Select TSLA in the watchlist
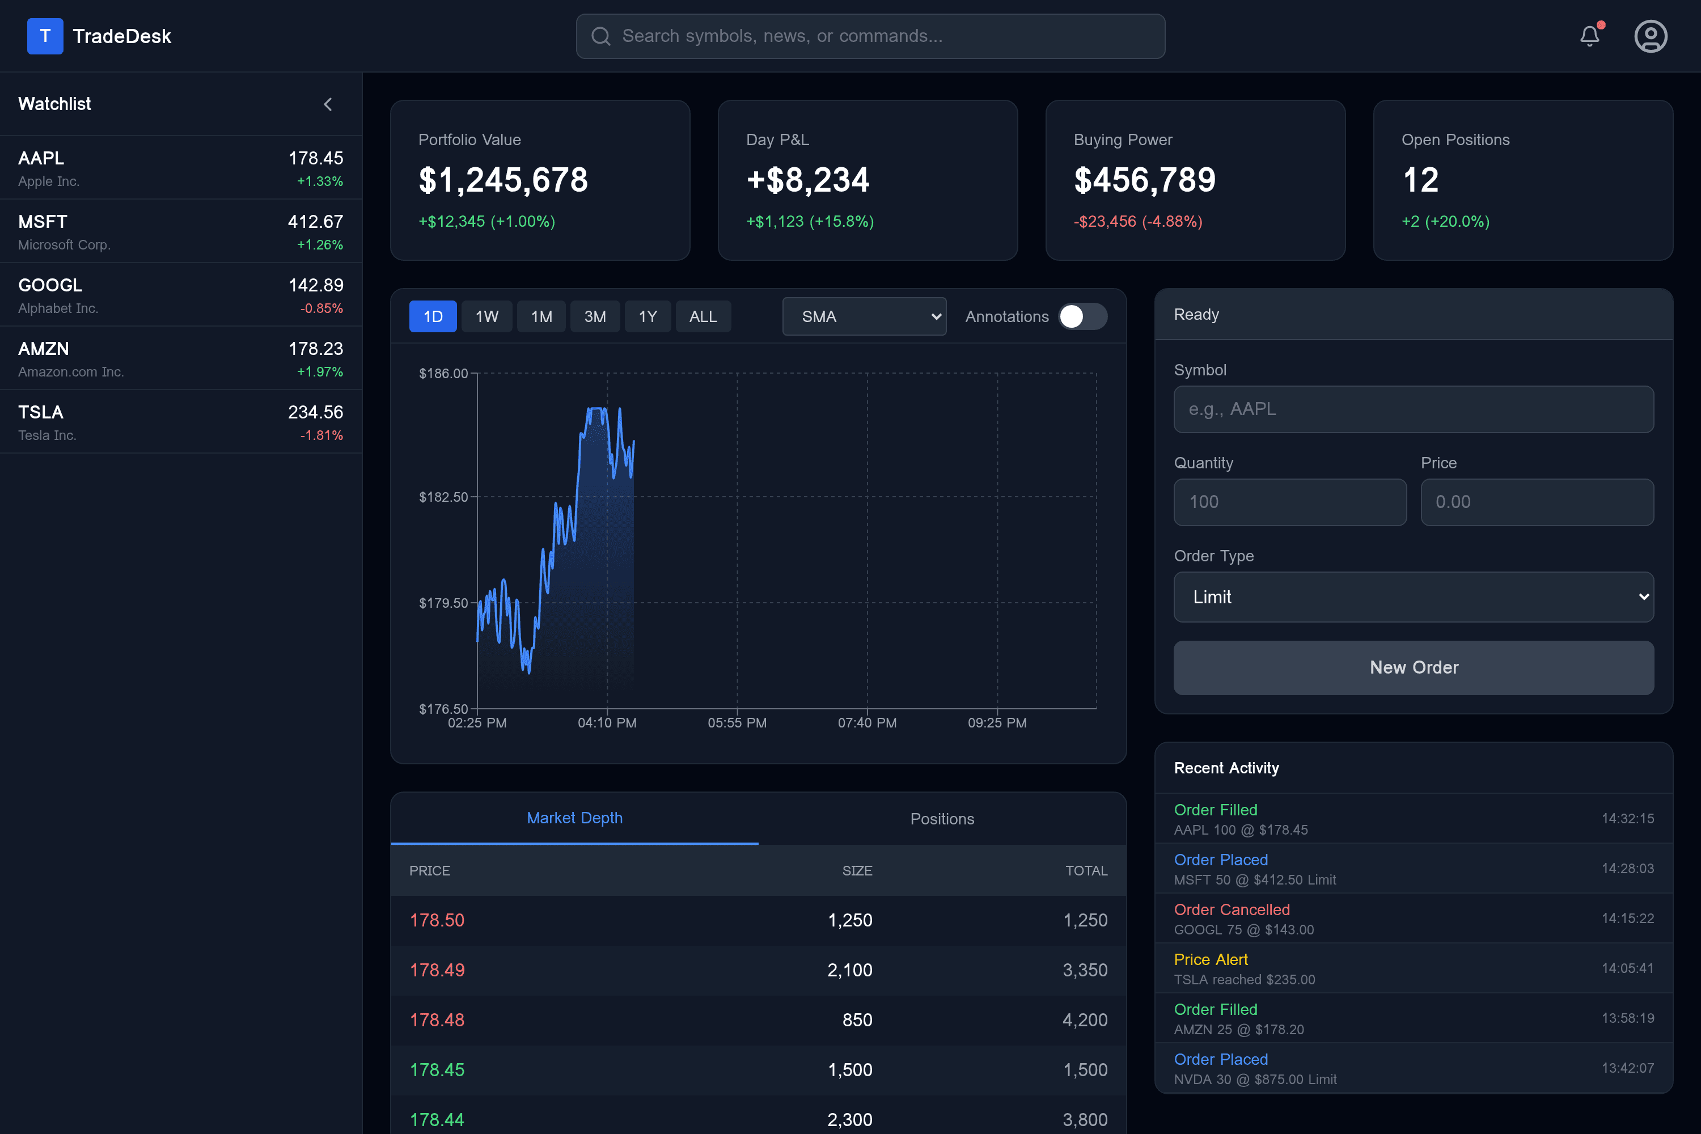Viewport: 1701px width, 1134px height. point(181,422)
